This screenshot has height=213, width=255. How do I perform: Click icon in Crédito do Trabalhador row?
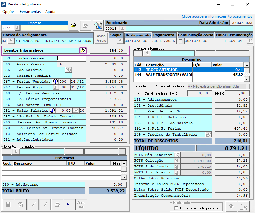coord(209,135)
